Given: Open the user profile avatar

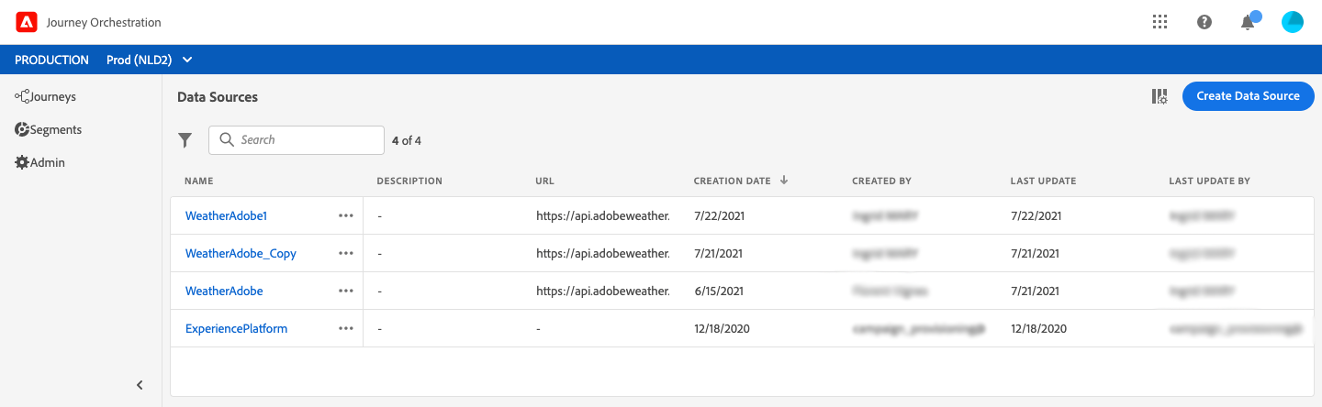Looking at the screenshot, I should point(1293,22).
